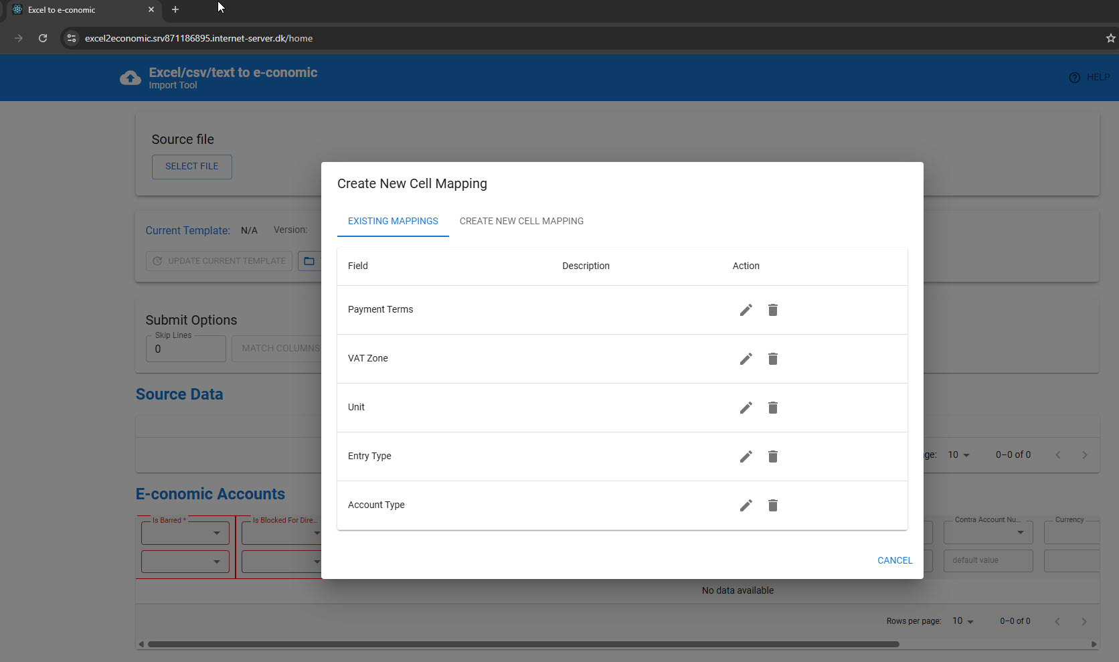This screenshot has width=1119, height=662.
Task: Click the default value input under Contra Account
Action: click(988, 561)
